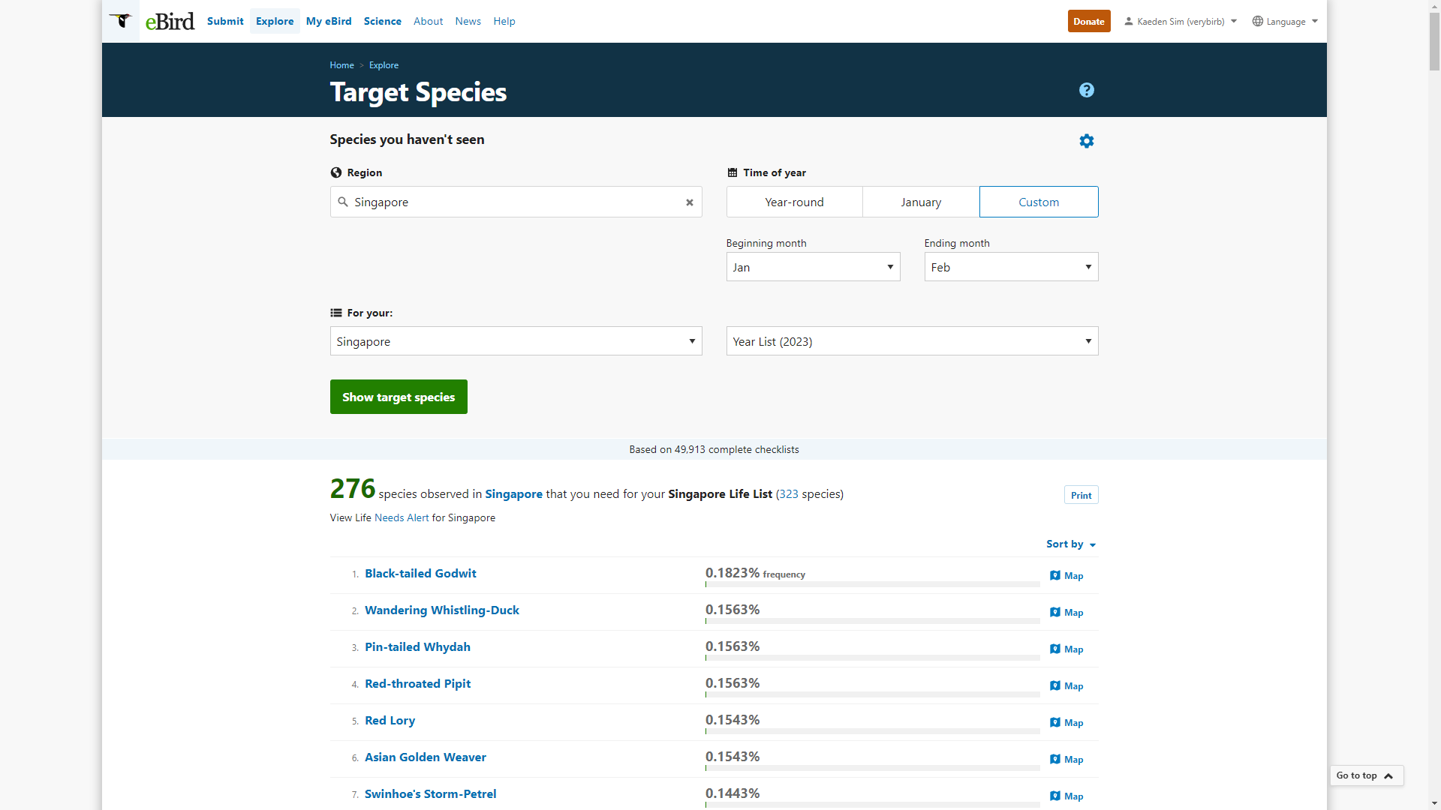Click the eBird hummingbird logo icon
The image size is (1441, 810).
click(121, 20)
